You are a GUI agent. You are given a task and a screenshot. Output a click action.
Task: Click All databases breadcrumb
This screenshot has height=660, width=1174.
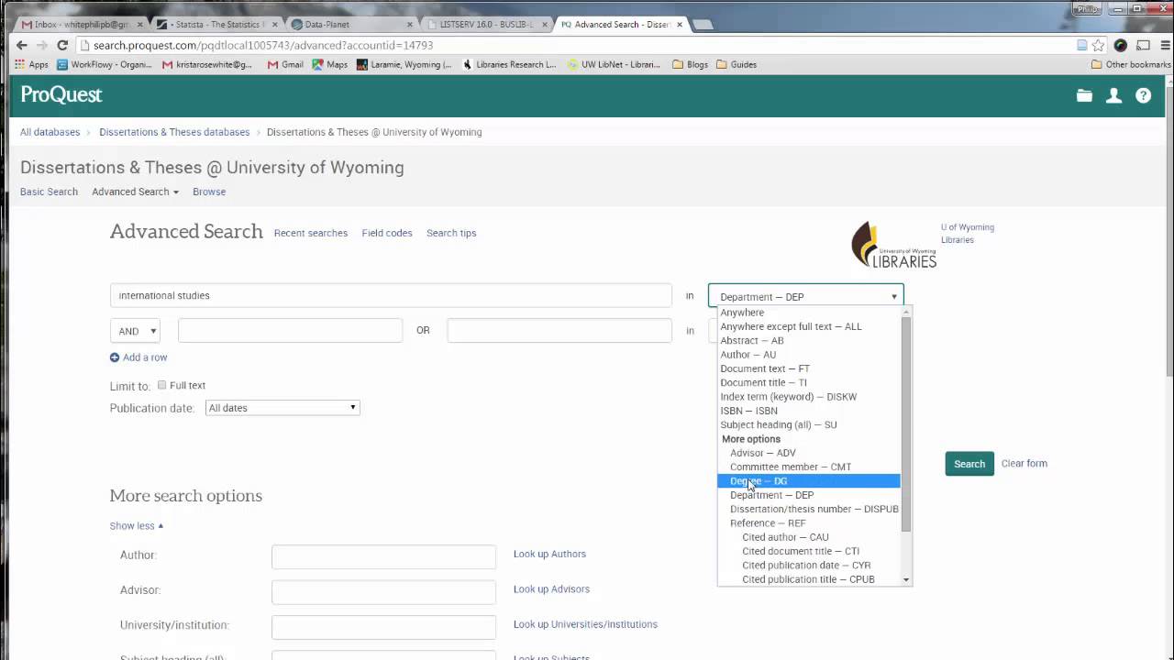[50, 132]
